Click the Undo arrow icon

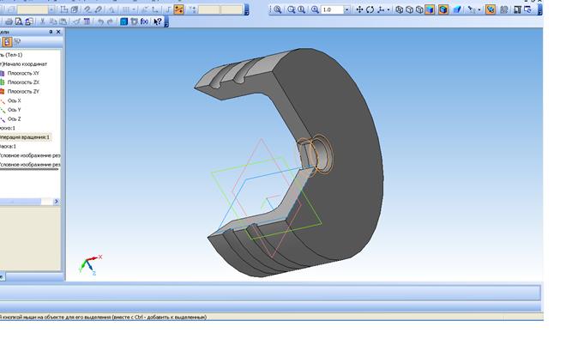pos(100,21)
